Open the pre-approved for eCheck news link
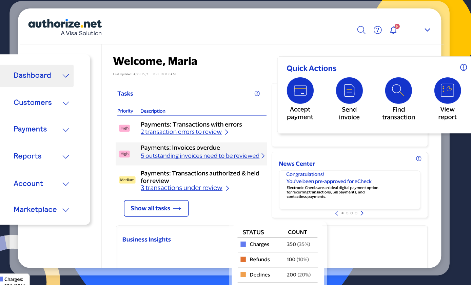 (329, 182)
